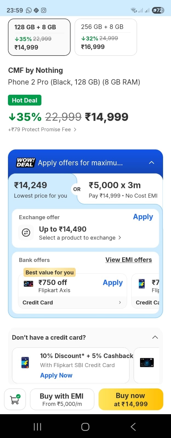Open the View EMI offers link
This screenshot has width=171, height=438.
click(129, 260)
